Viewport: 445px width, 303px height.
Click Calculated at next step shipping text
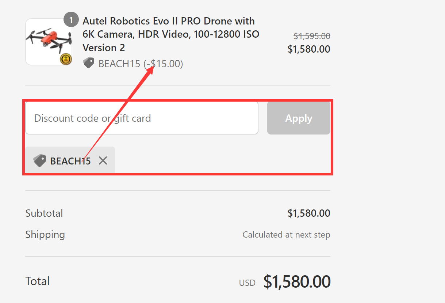pyautogui.click(x=286, y=234)
